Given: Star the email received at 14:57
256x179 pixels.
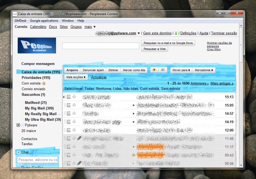Looking at the screenshot, I should pyautogui.click(x=74, y=113).
